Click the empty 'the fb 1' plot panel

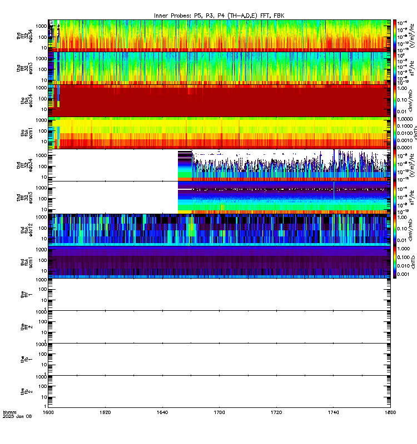219,359
